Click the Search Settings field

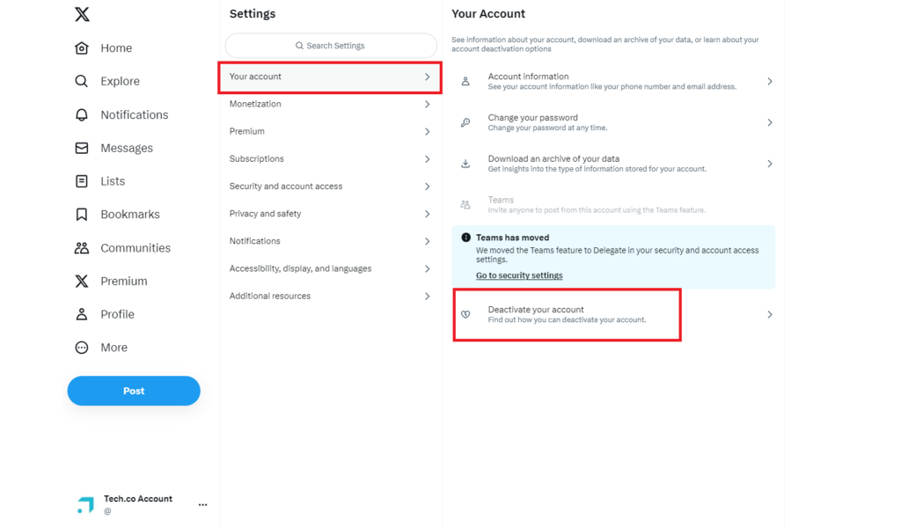[330, 45]
